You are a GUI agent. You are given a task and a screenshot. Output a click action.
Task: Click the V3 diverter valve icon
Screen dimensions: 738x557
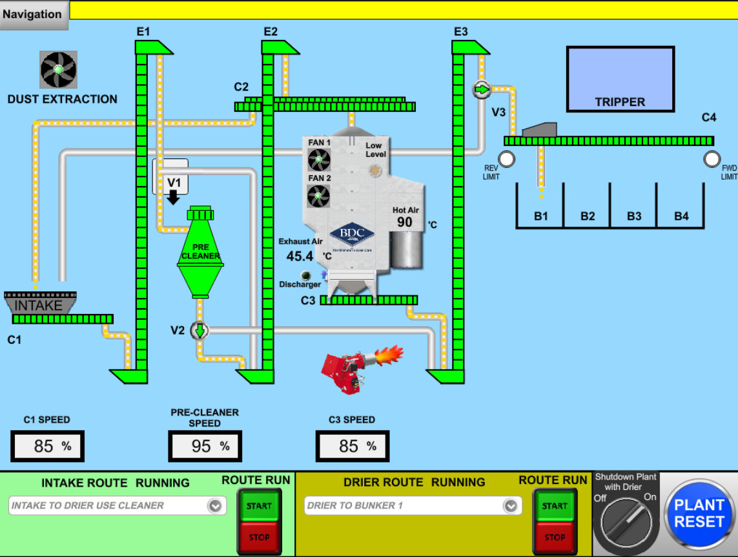click(x=482, y=89)
